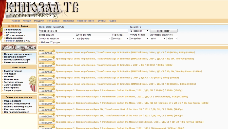Expand the 'Все форматы' format dropdown
Viewport: 228px width, 129px height.
(x=93, y=38)
